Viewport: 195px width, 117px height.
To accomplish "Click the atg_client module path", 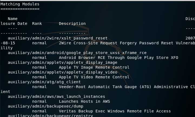I will [44, 82].
